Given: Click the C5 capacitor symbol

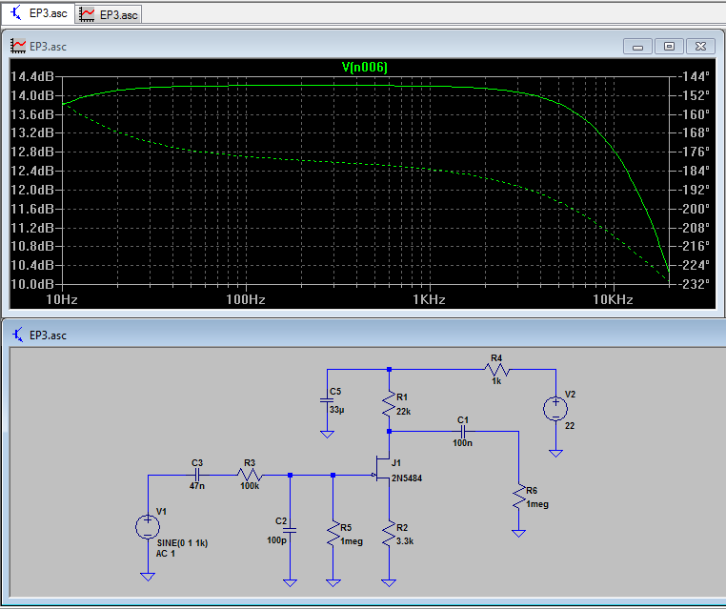Looking at the screenshot, I should [327, 400].
